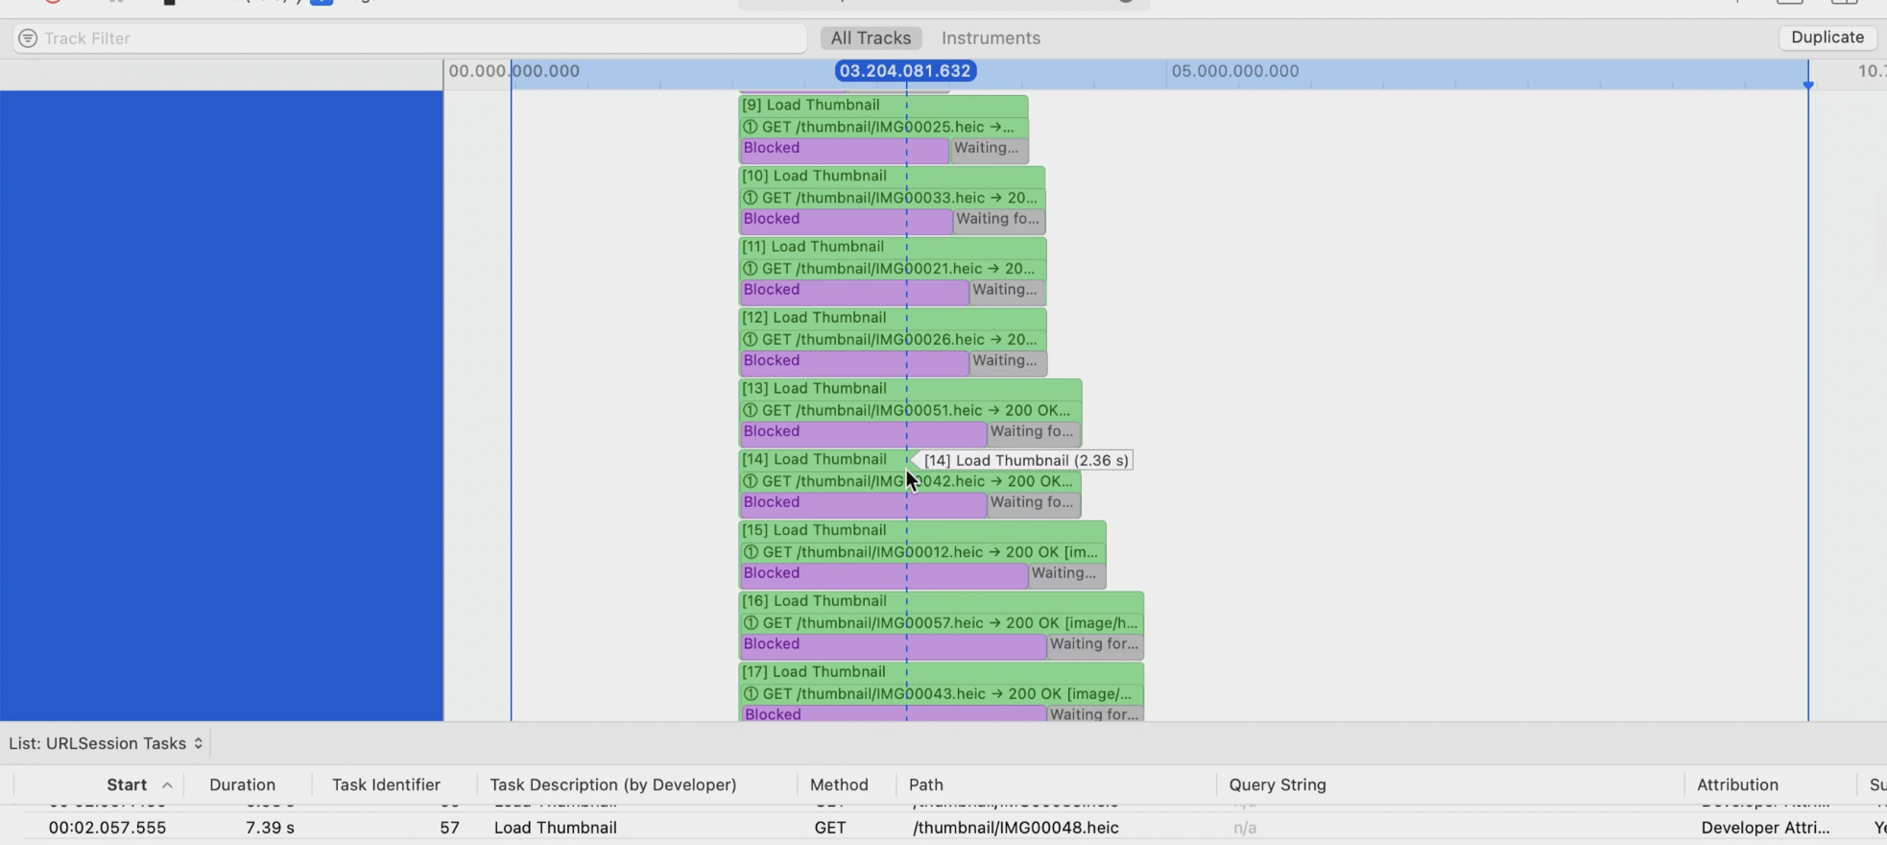Image resolution: width=1887 pixels, height=845 pixels.
Task: Sort by the Start column header
Action: tap(127, 785)
